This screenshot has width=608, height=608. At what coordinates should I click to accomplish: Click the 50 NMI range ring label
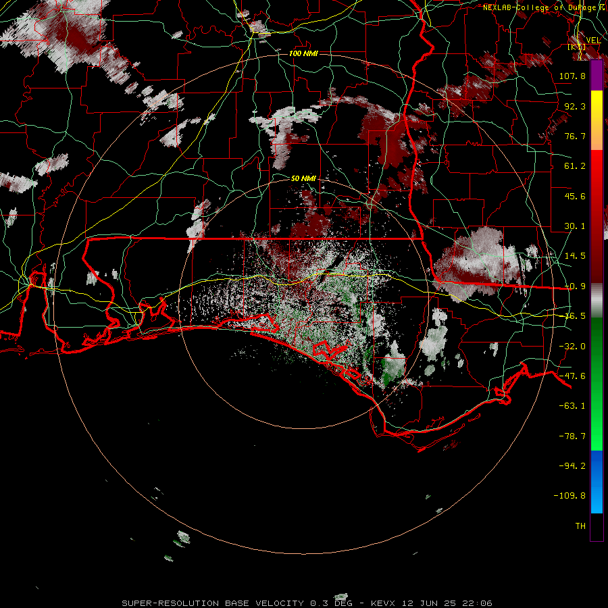coord(303,179)
